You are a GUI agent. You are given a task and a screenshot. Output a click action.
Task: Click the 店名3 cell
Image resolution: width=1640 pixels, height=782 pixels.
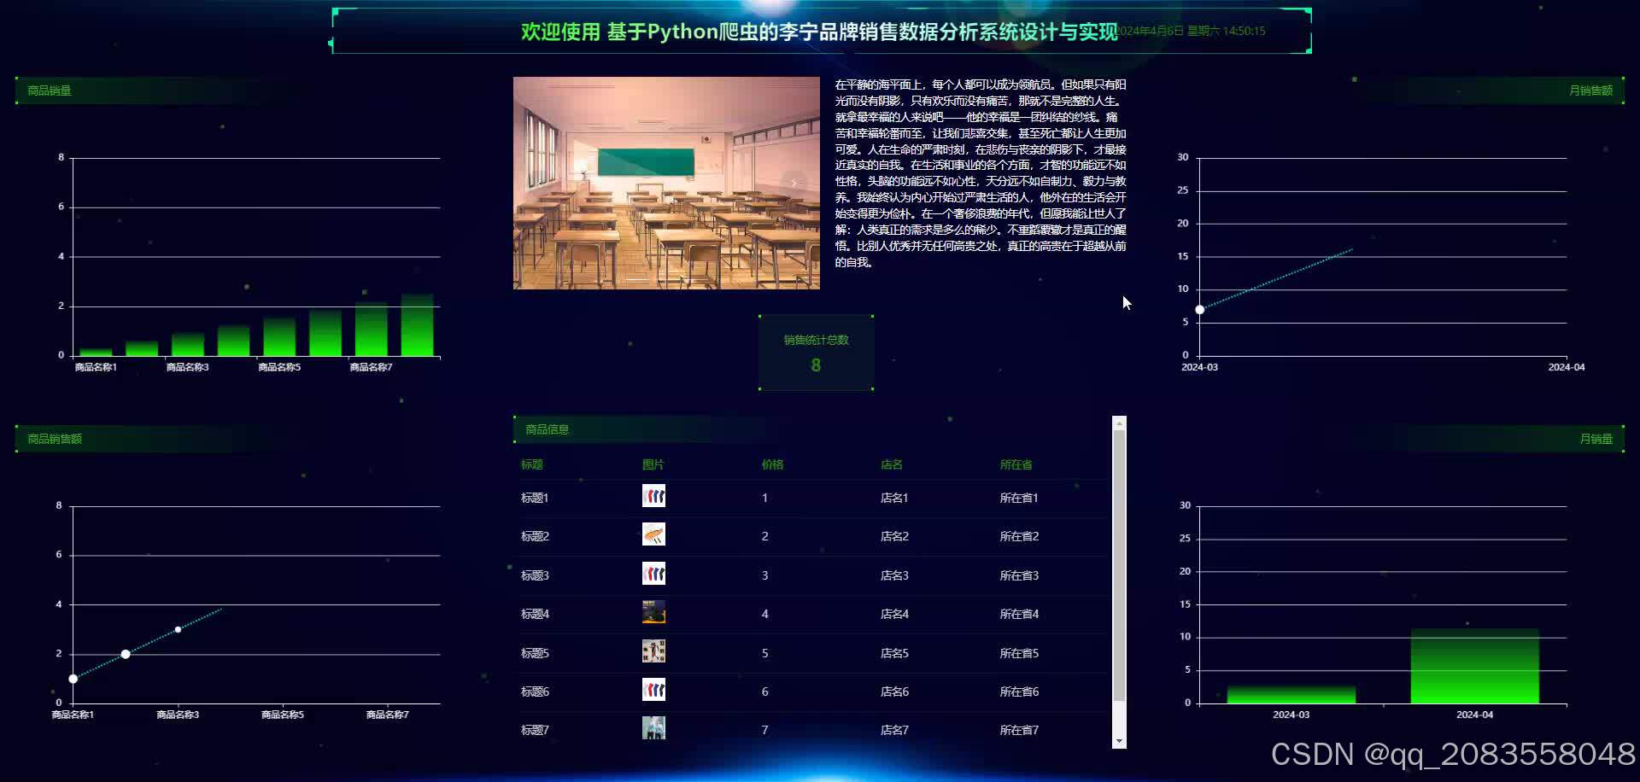click(x=894, y=575)
